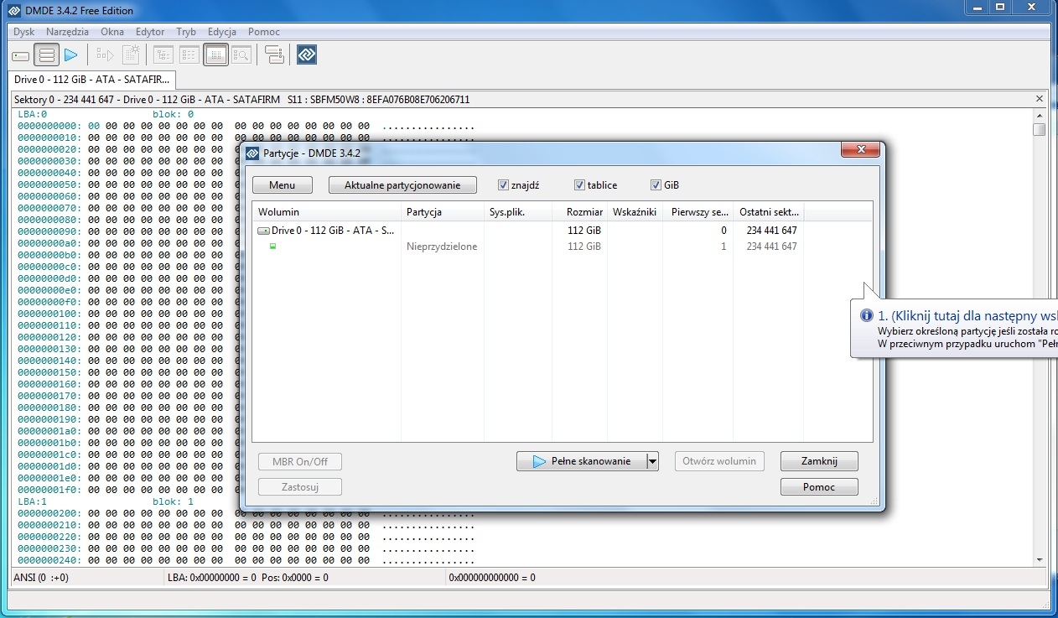Click the 0x000000000000 = 0 status field
The height and width of the screenshot is (618, 1058).
coord(492,578)
